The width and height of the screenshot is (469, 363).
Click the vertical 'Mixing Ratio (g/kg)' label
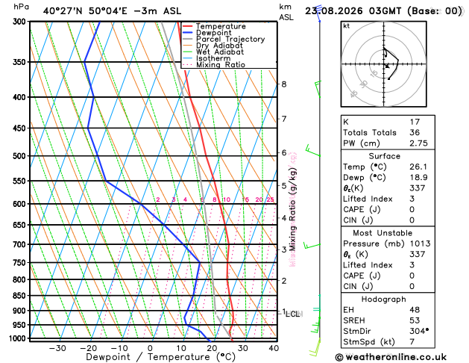click(293, 209)
